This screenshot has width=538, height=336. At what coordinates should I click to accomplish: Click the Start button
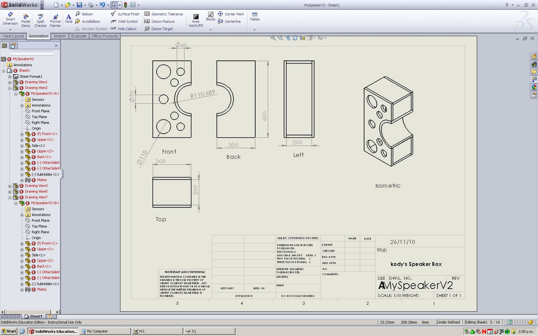(9, 331)
